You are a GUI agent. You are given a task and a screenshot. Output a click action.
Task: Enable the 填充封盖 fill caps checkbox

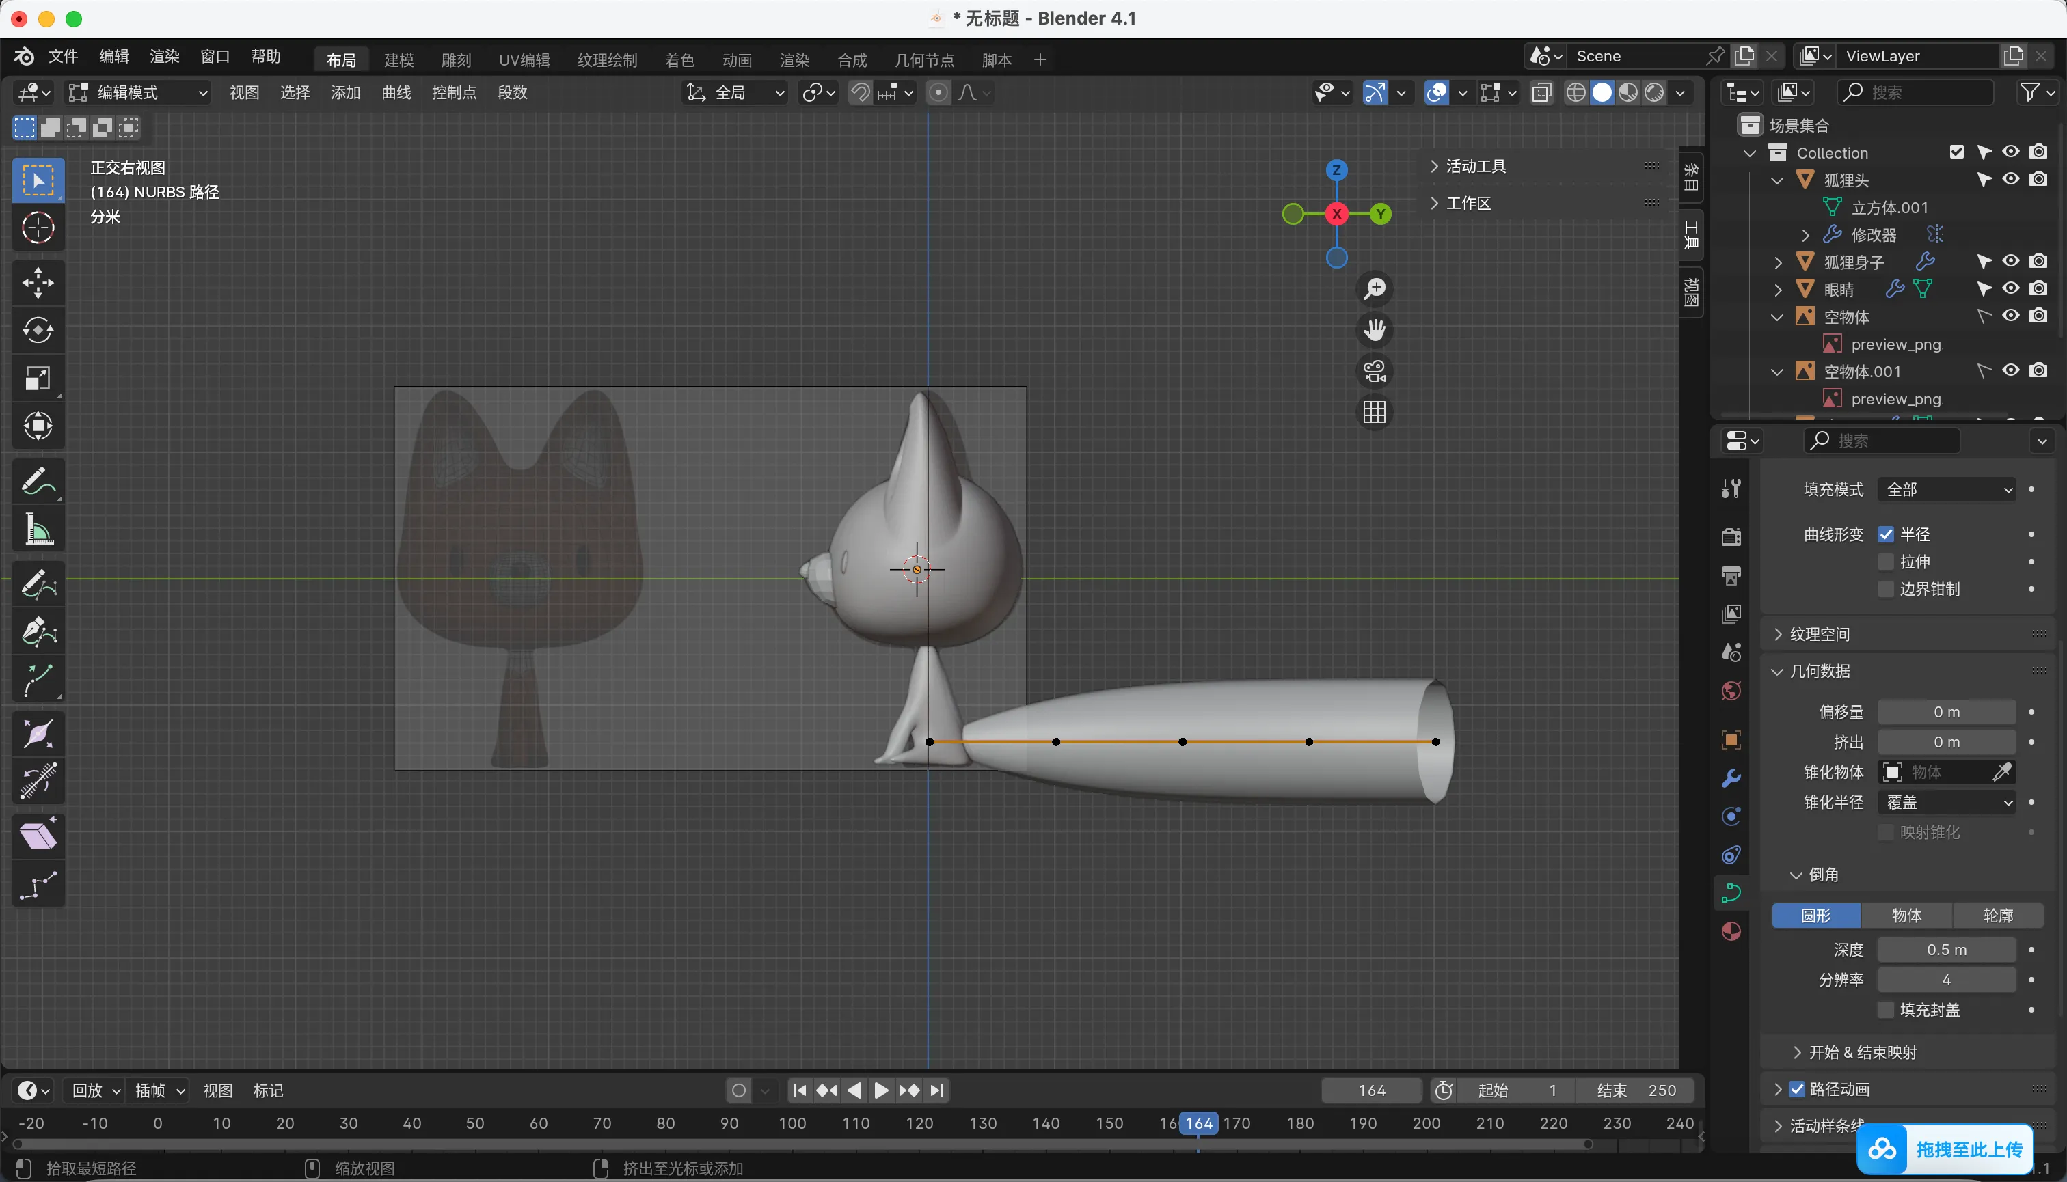pyautogui.click(x=1886, y=1010)
